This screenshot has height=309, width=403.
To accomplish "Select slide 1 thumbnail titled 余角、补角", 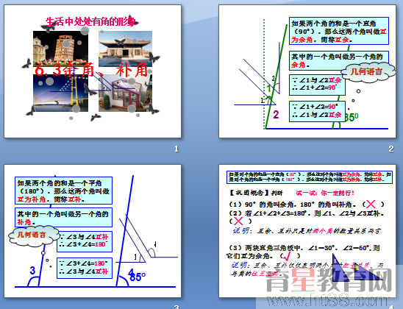I will pos(93,71).
